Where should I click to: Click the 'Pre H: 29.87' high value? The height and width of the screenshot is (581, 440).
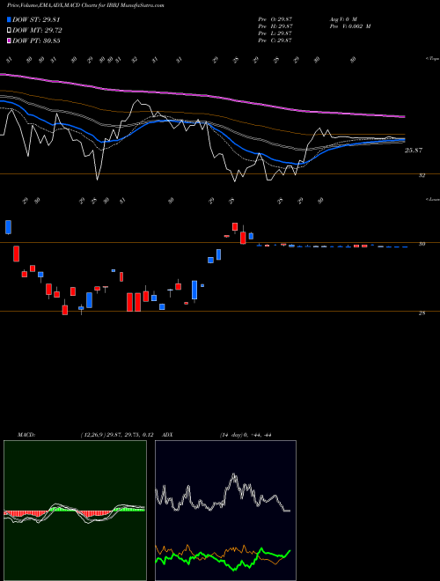(x=275, y=26)
